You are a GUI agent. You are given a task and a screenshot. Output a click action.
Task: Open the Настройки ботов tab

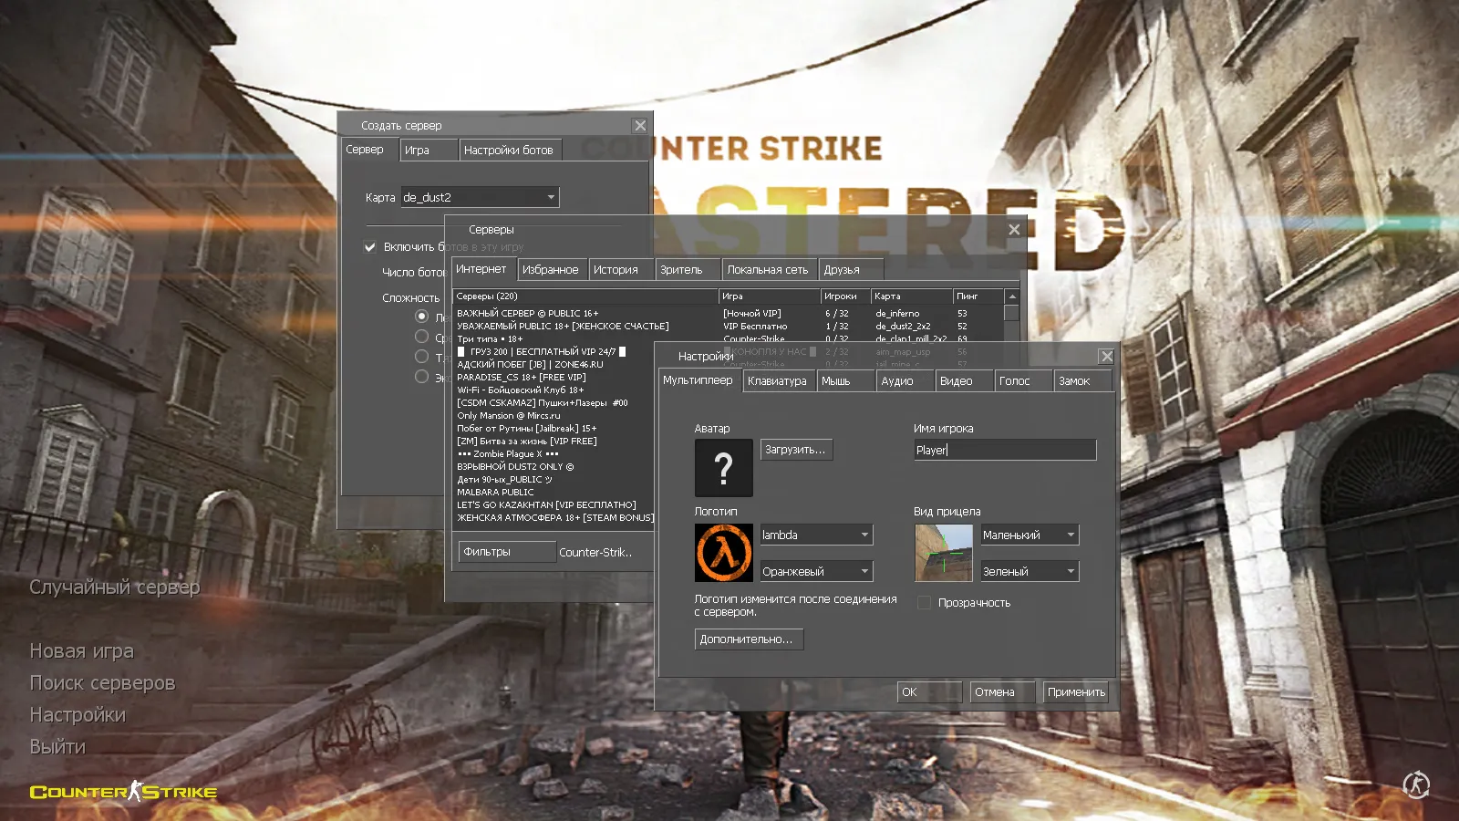coord(512,149)
